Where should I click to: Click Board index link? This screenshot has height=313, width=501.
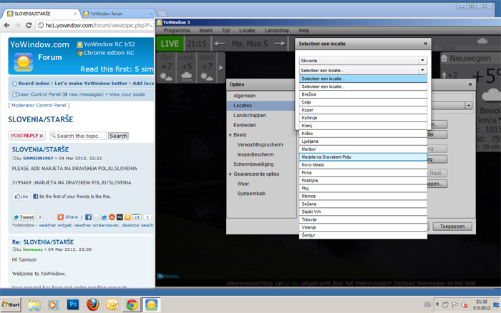coord(34,84)
